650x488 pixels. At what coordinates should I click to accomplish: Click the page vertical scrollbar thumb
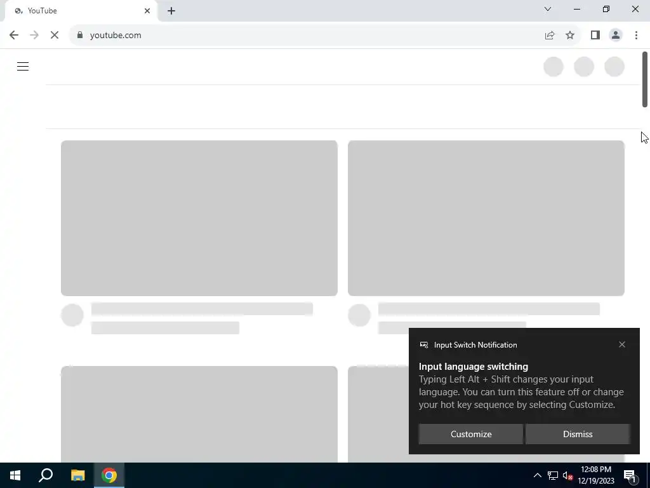point(645,79)
